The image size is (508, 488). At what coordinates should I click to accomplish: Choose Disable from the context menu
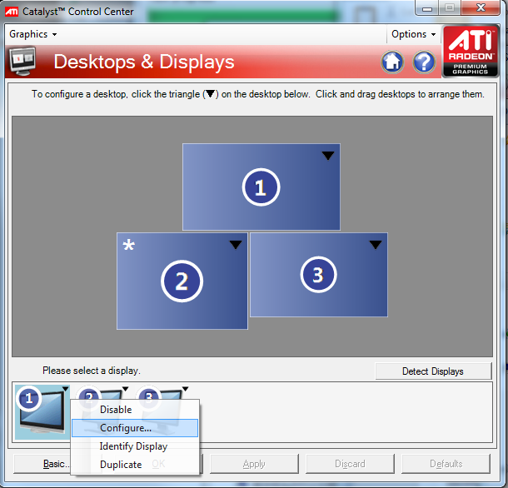134,410
